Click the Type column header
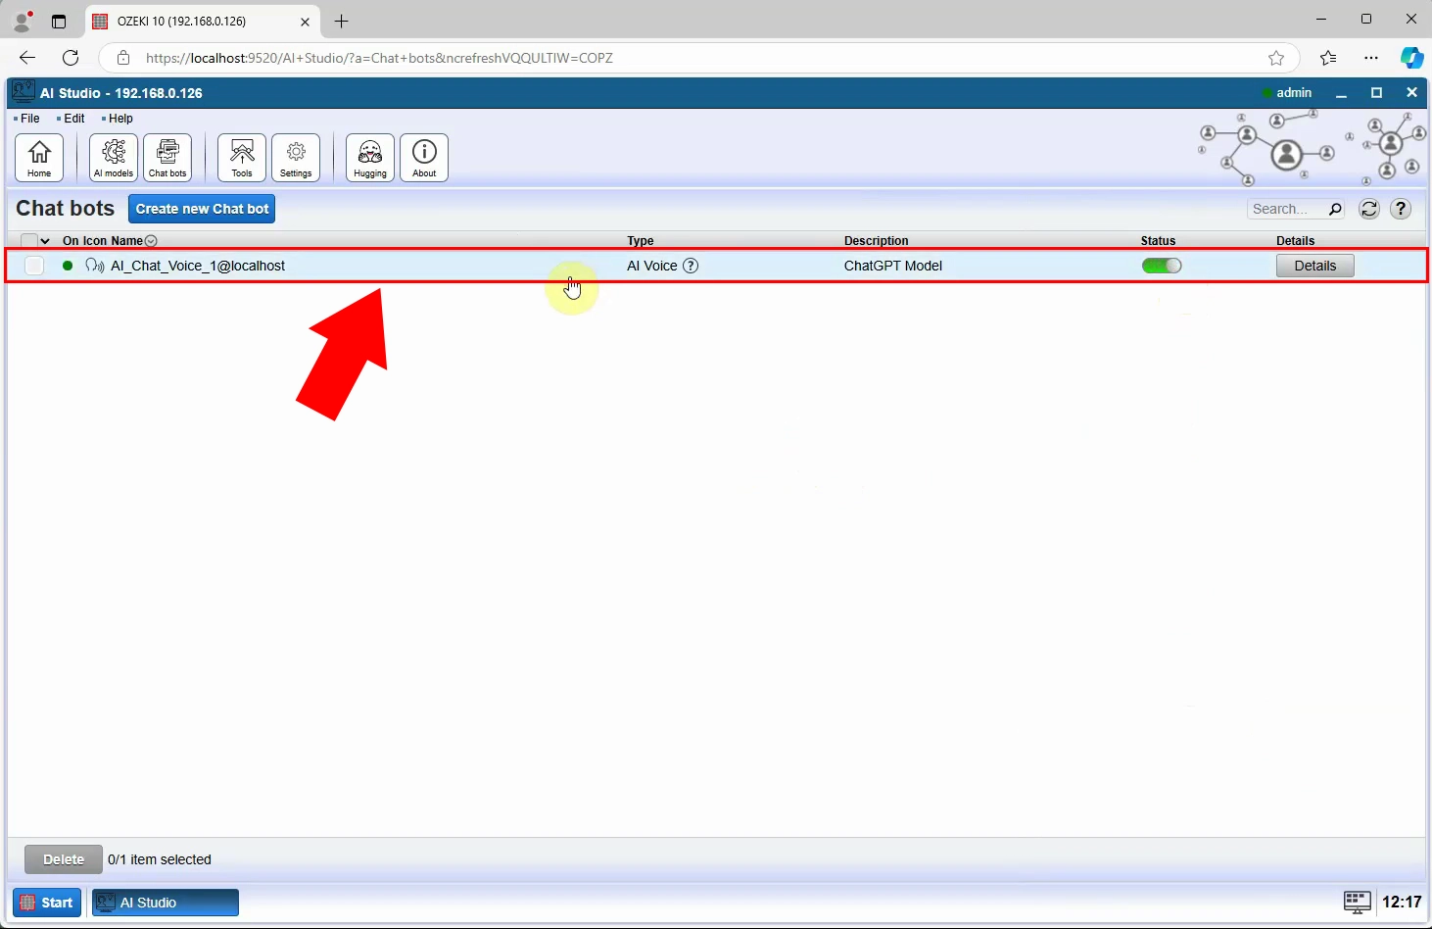The width and height of the screenshot is (1432, 929). pyautogui.click(x=641, y=240)
